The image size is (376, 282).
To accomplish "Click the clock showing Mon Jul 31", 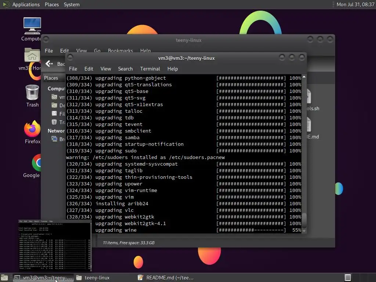I will click(355, 4).
